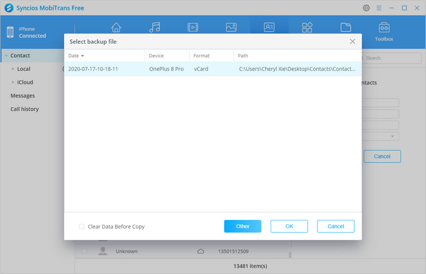The image size is (426, 274).
Task: Open the dropdown in the background contact form
Action: click(392, 136)
